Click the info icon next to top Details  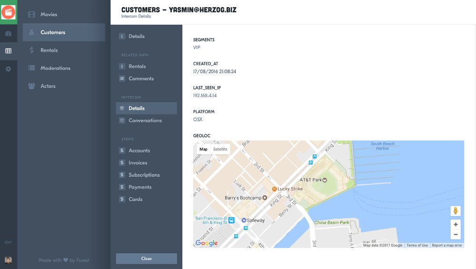(x=122, y=36)
